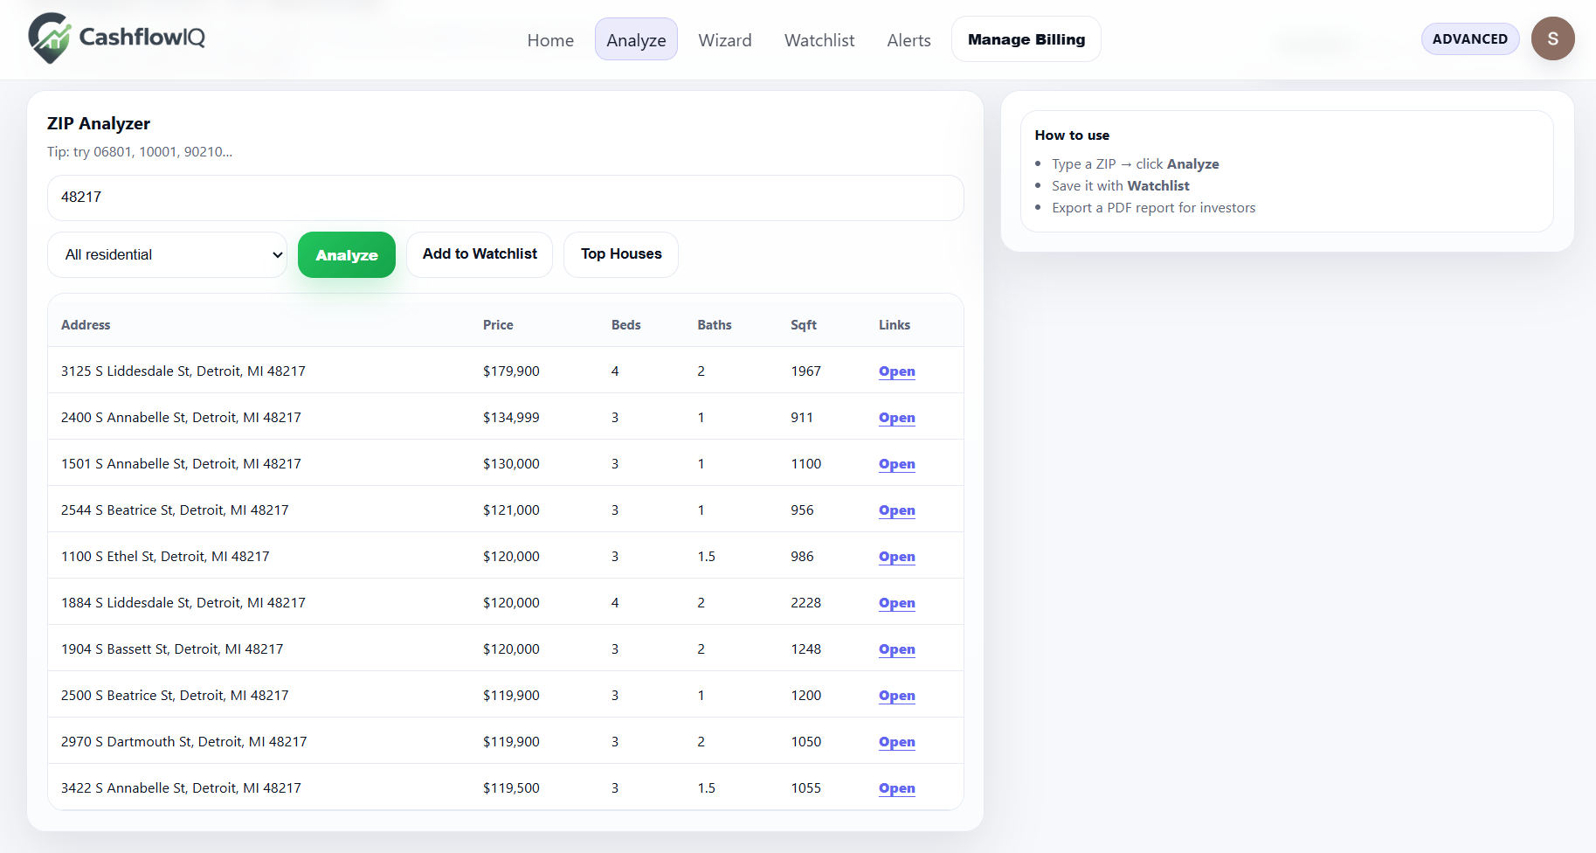Open the Watchlist page
This screenshot has width=1596, height=853.
pos(819,40)
